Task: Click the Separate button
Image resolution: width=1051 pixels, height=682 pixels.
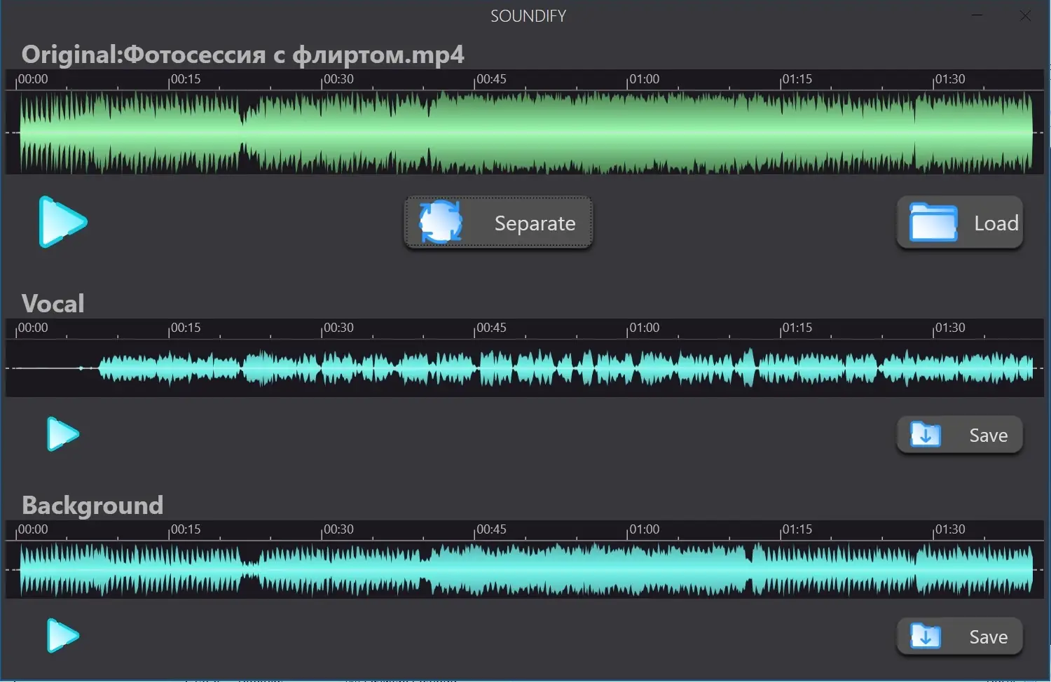Action: coord(498,223)
